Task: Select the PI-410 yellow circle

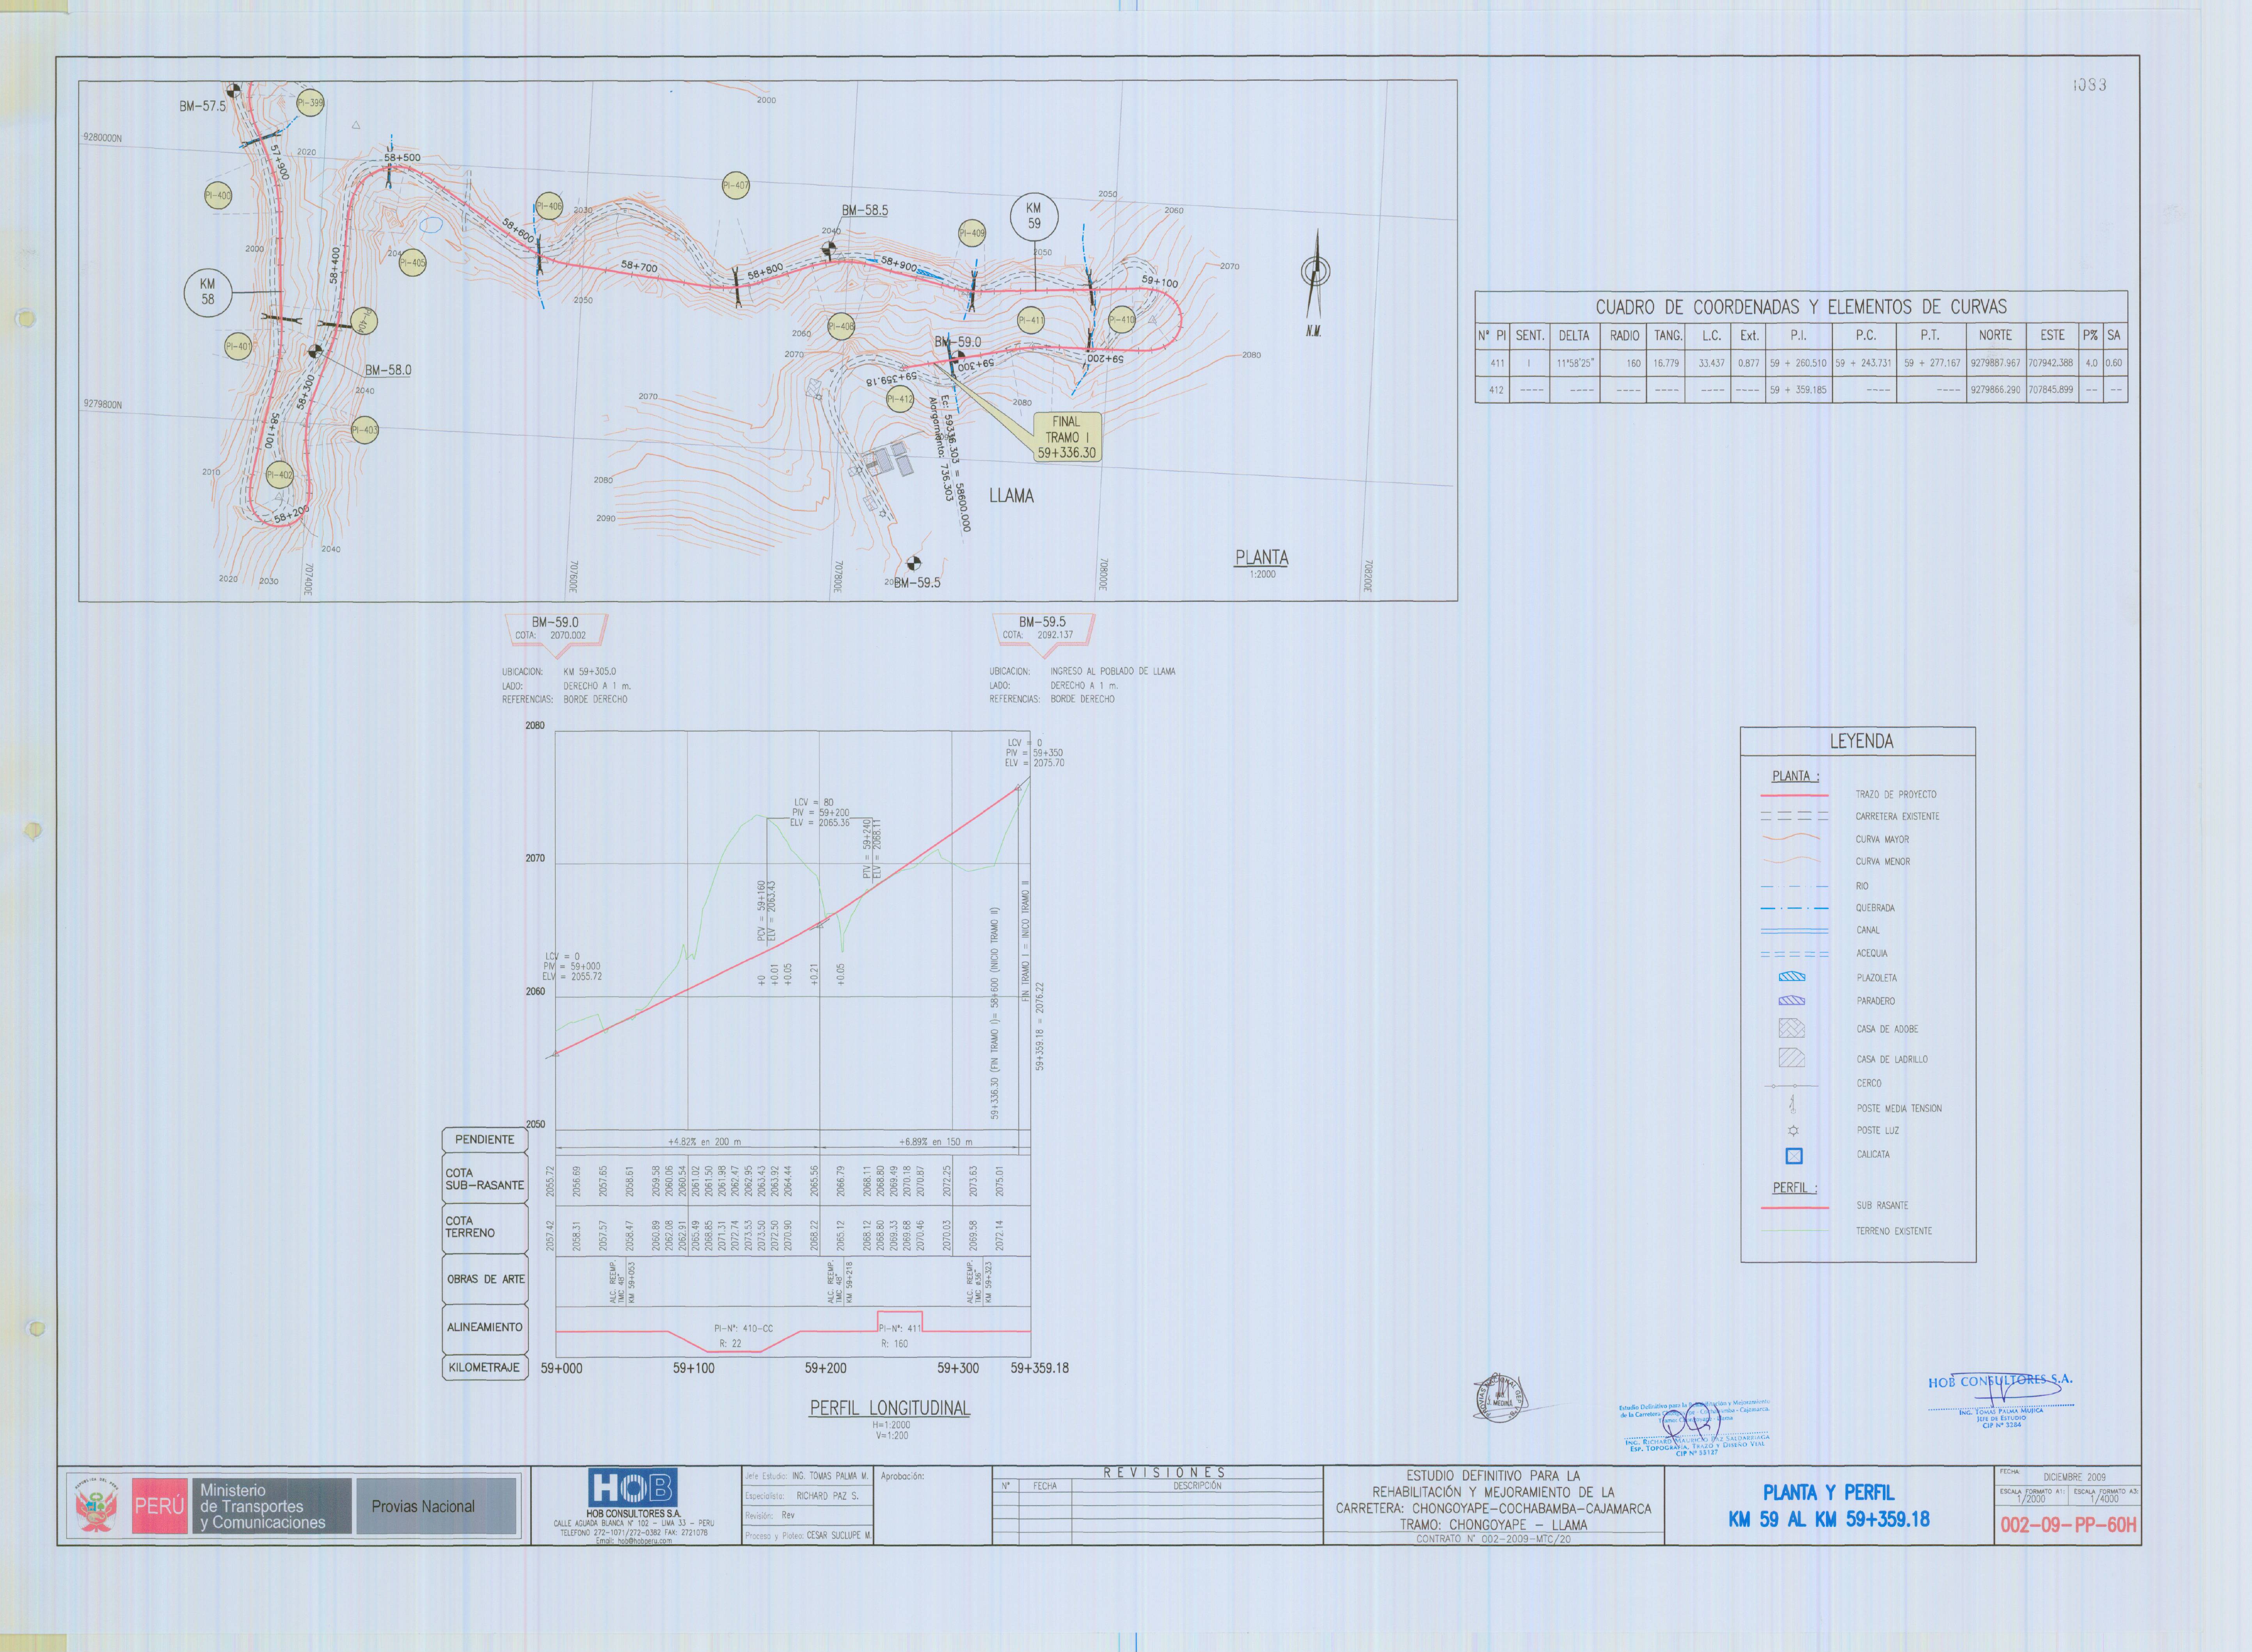Action: pos(1122,320)
